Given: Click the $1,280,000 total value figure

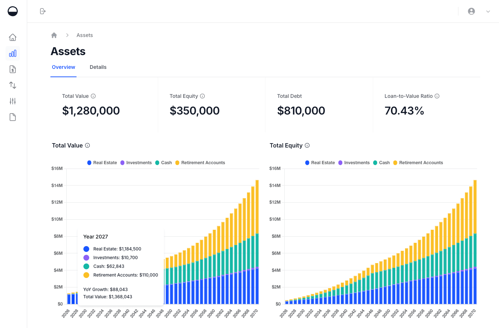Looking at the screenshot, I should tap(91, 111).
